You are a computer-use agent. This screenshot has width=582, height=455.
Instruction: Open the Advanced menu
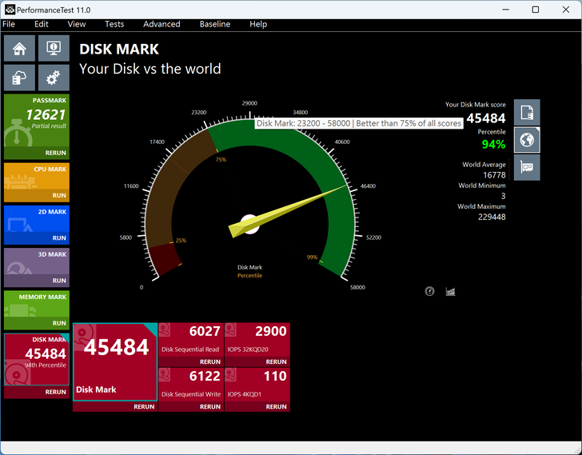click(161, 24)
